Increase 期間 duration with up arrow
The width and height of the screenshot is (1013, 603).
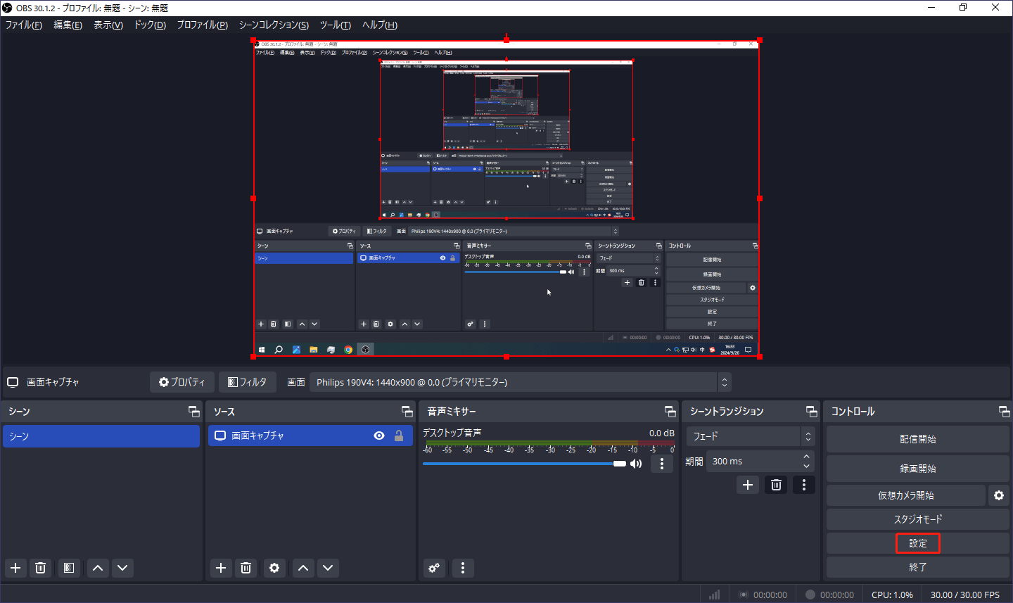click(x=807, y=457)
